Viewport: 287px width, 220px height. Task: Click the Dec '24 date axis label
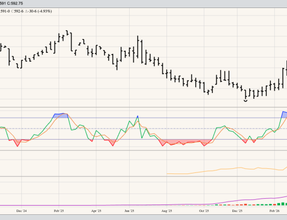click(21, 211)
